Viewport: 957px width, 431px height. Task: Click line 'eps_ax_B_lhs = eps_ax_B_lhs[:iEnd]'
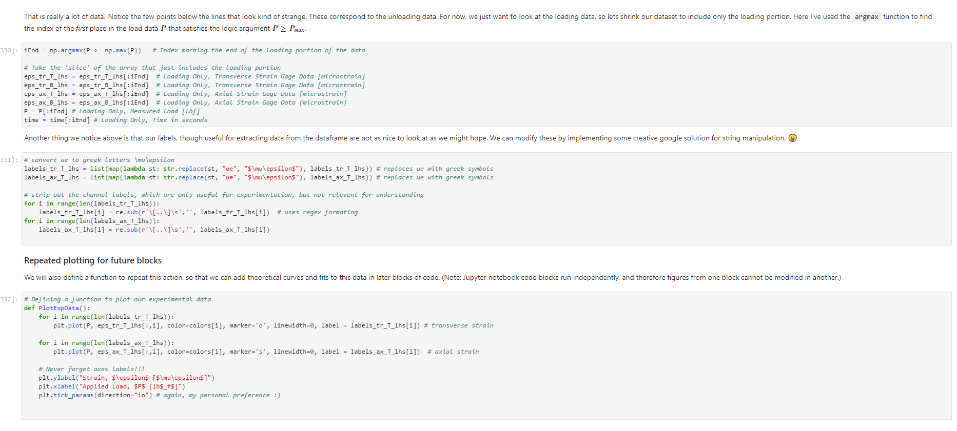click(185, 102)
